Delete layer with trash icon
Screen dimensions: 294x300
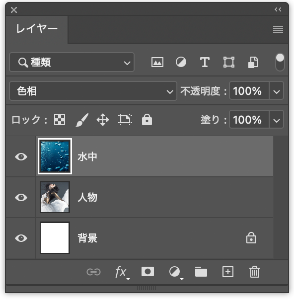coord(255,272)
